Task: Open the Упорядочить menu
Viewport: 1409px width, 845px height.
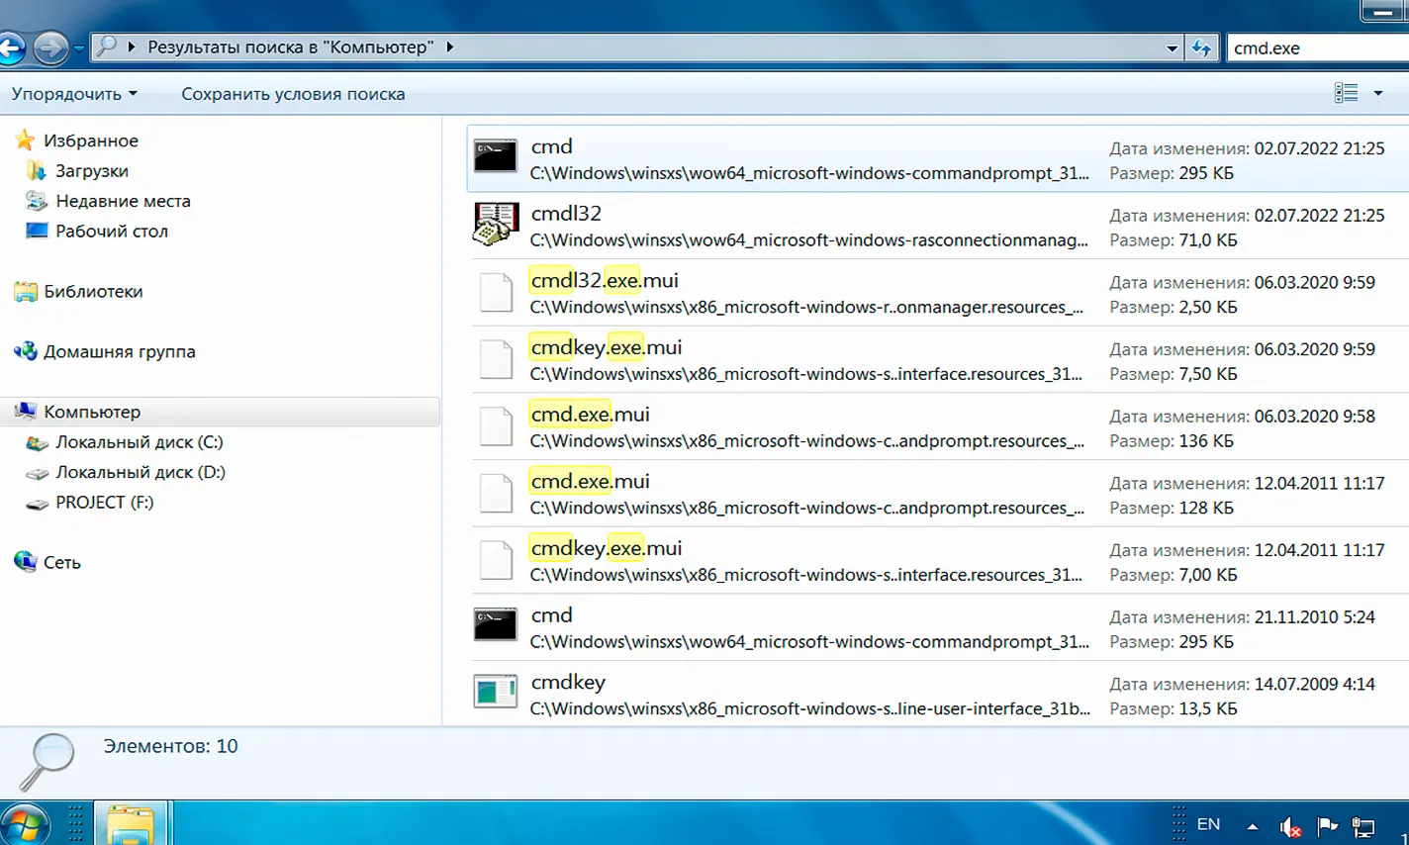Action: tap(74, 94)
